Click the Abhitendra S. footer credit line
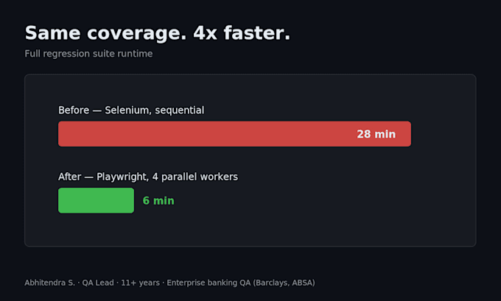The image size is (501, 301). pos(169,283)
